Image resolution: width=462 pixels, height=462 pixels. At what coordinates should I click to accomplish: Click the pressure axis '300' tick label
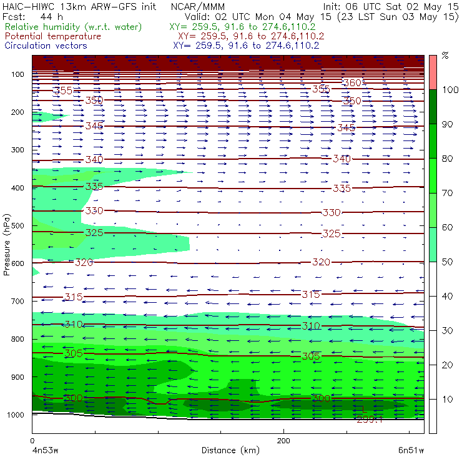pyautogui.click(x=17, y=150)
